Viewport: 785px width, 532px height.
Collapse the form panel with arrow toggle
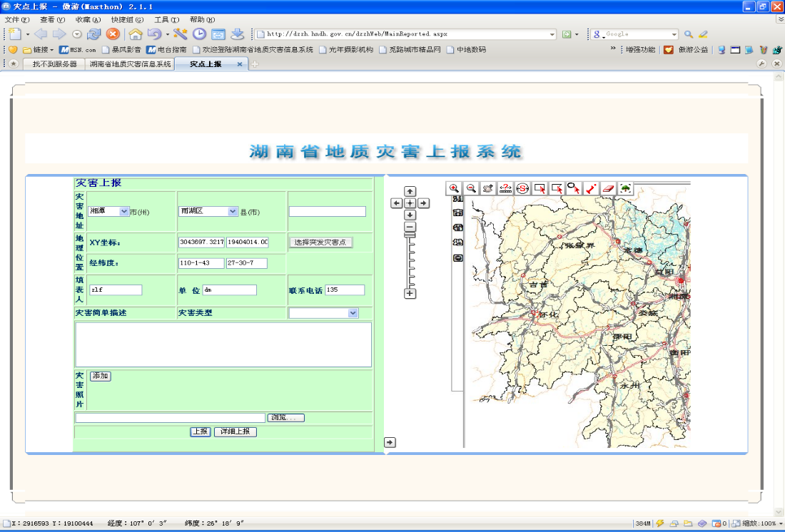pos(390,442)
